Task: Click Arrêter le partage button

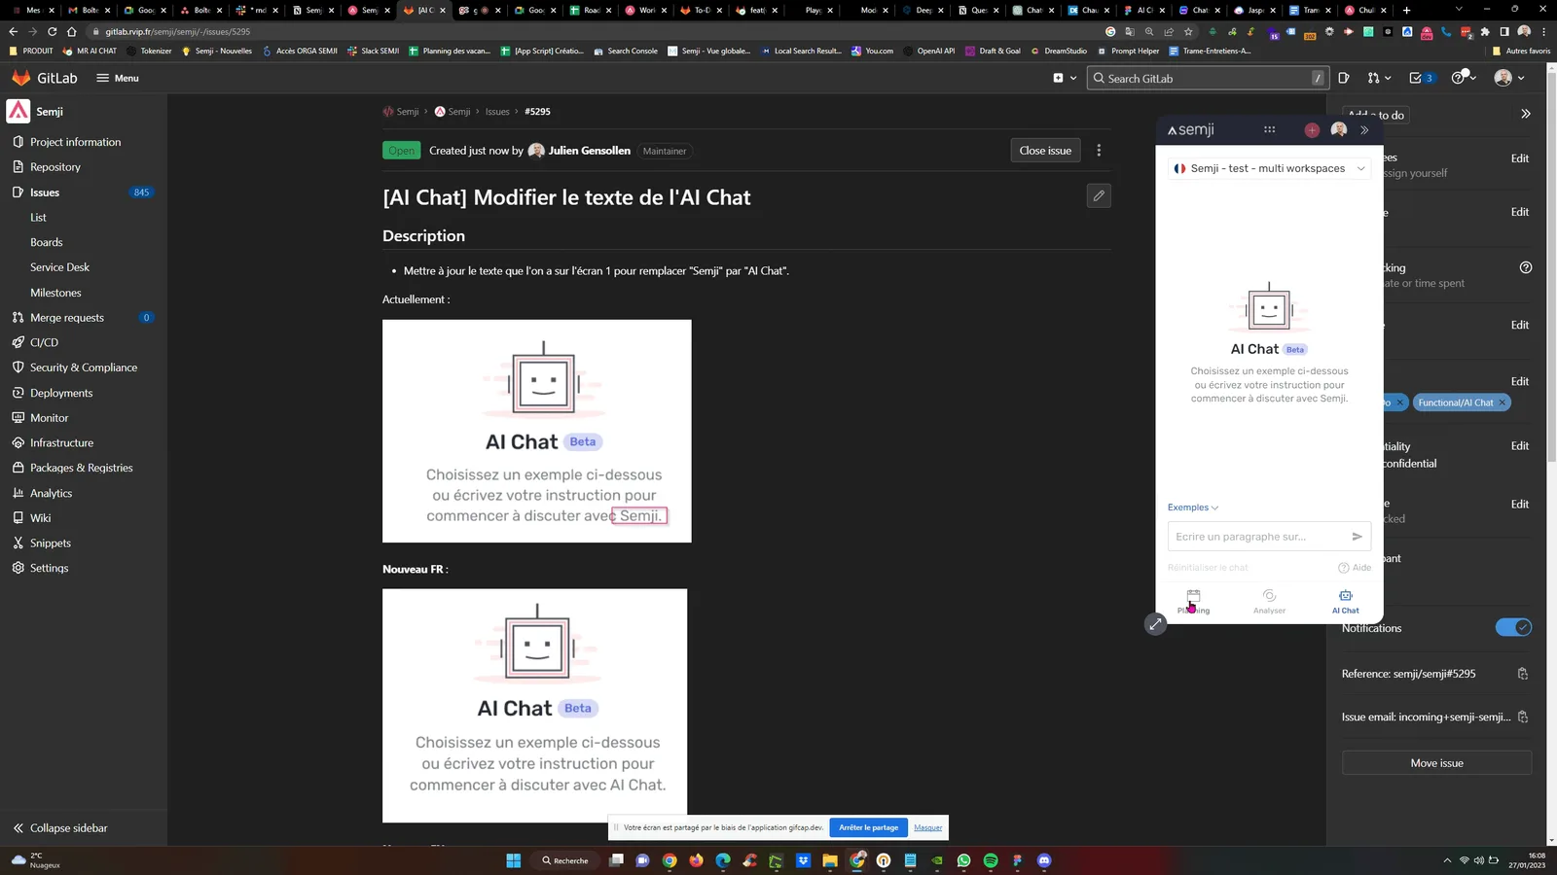Action: pos(868,827)
